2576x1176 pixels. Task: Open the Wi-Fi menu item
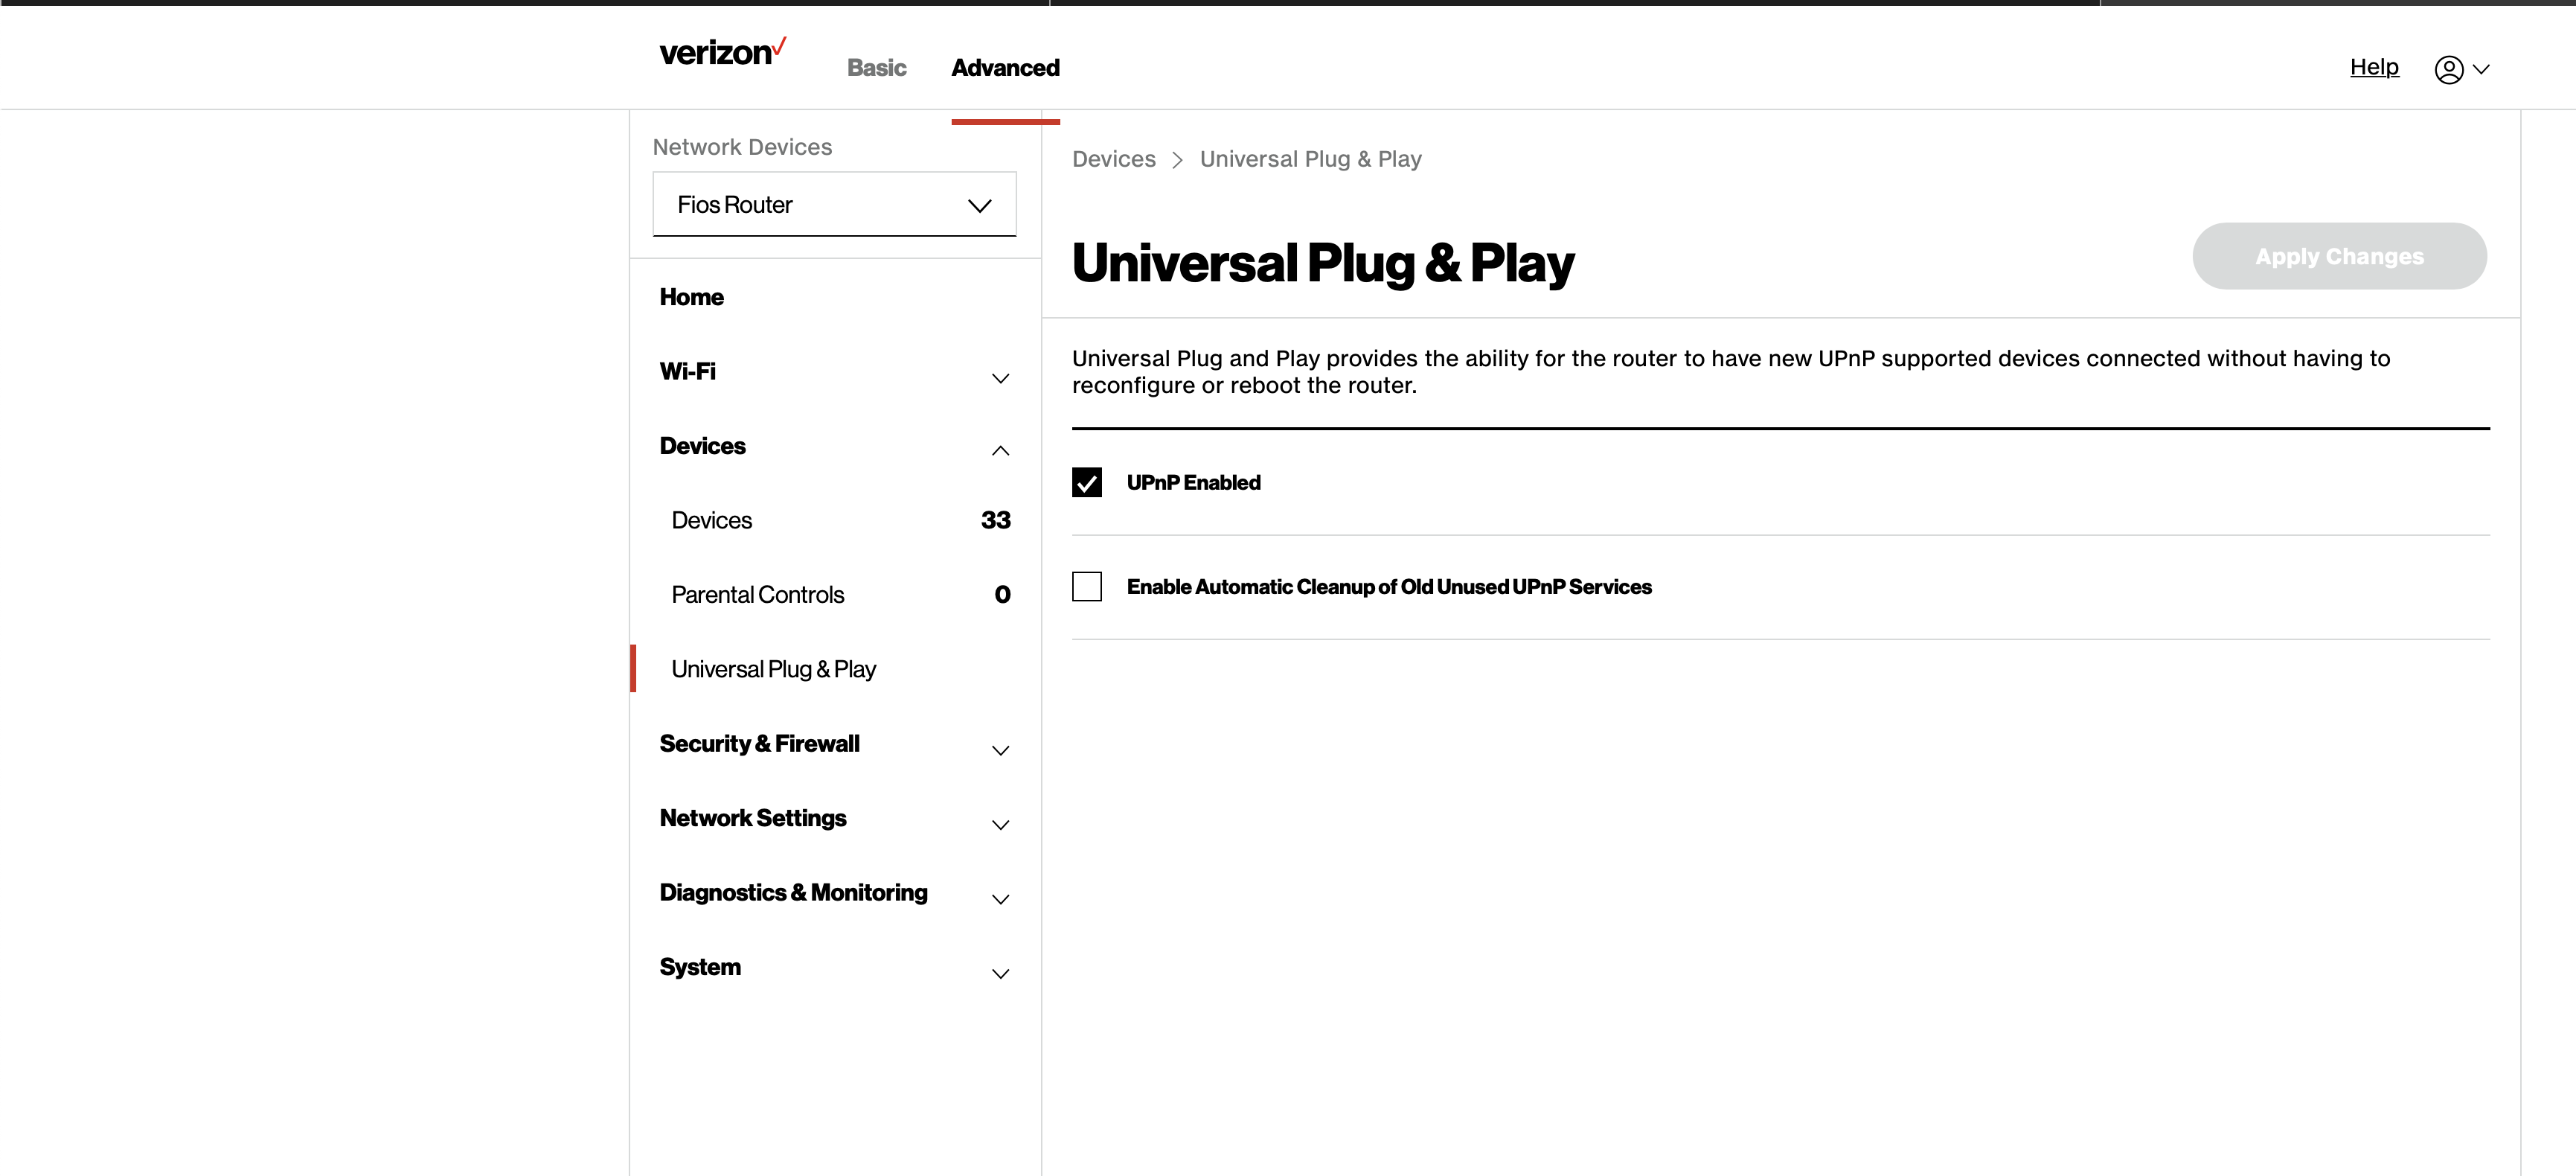687,371
